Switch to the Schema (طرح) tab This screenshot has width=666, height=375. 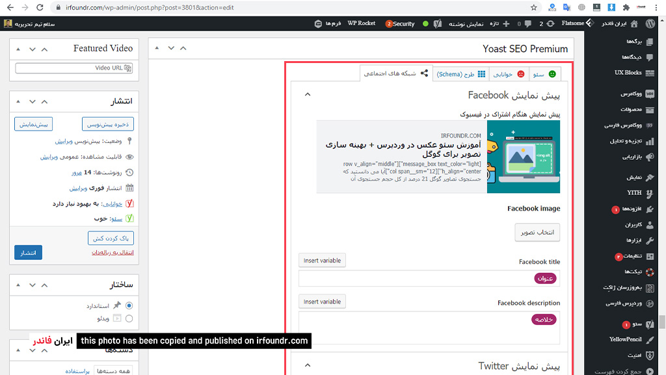[x=461, y=74]
